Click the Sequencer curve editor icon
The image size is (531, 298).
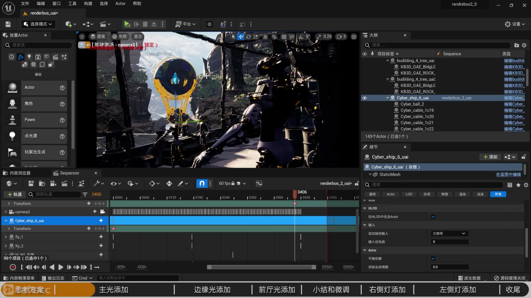(x=259, y=183)
